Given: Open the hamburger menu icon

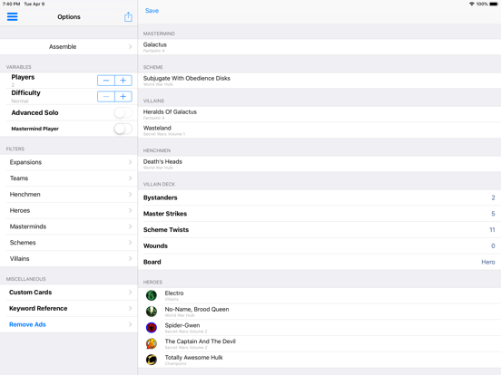Looking at the screenshot, I should point(12,16).
